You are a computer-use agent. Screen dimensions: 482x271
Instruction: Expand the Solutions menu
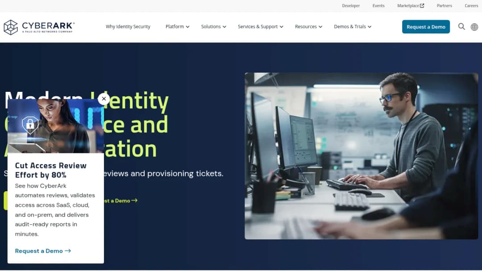(x=214, y=27)
